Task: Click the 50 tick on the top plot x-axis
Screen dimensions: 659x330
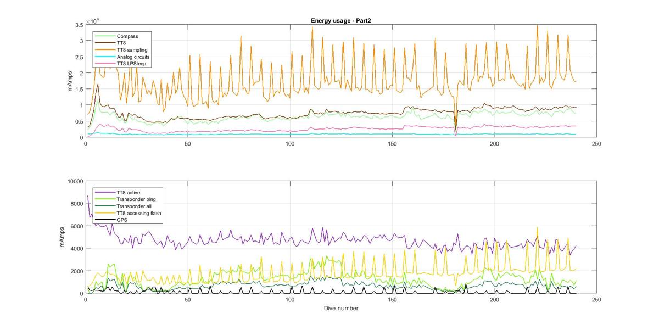Action: [188, 144]
